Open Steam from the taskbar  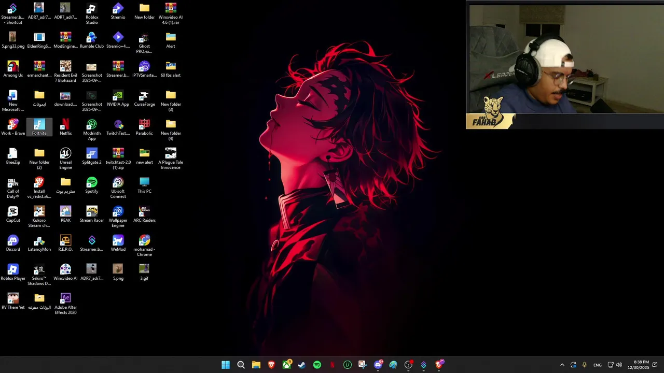301,365
